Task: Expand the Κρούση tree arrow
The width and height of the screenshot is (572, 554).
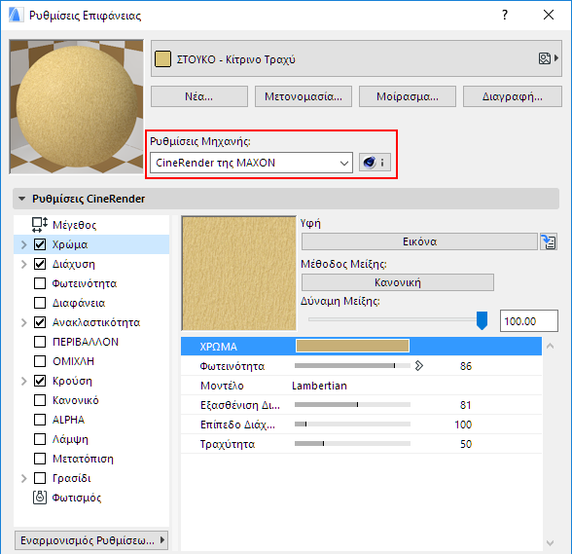Action: 24,381
